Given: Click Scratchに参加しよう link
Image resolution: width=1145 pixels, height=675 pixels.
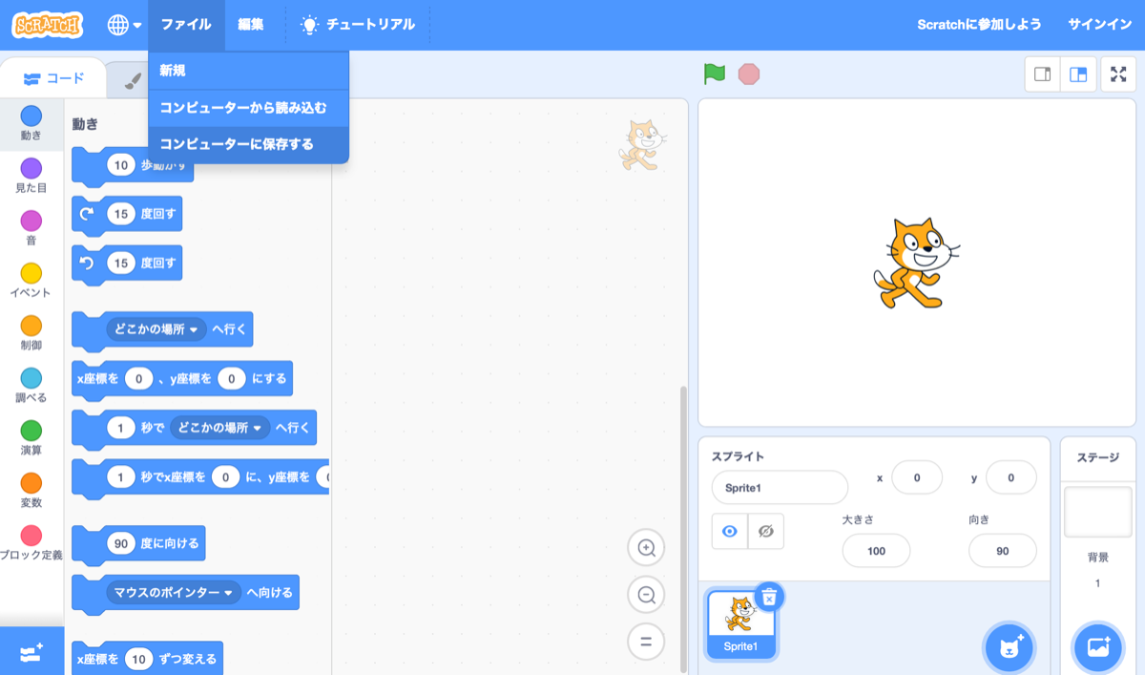Looking at the screenshot, I should pos(979,25).
